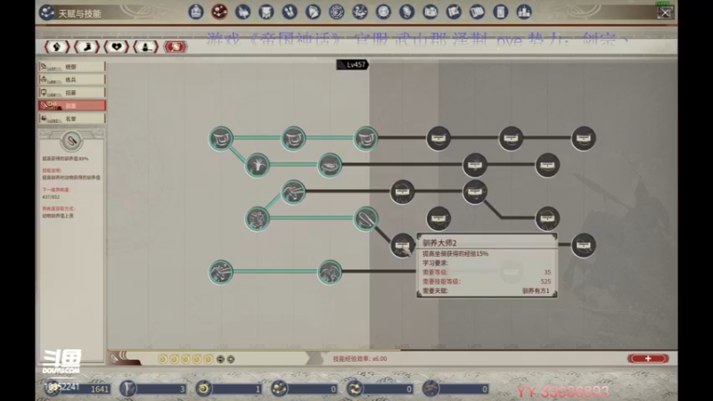Click the 驯养 skill emblem in the left info panel

(x=71, y=141)
